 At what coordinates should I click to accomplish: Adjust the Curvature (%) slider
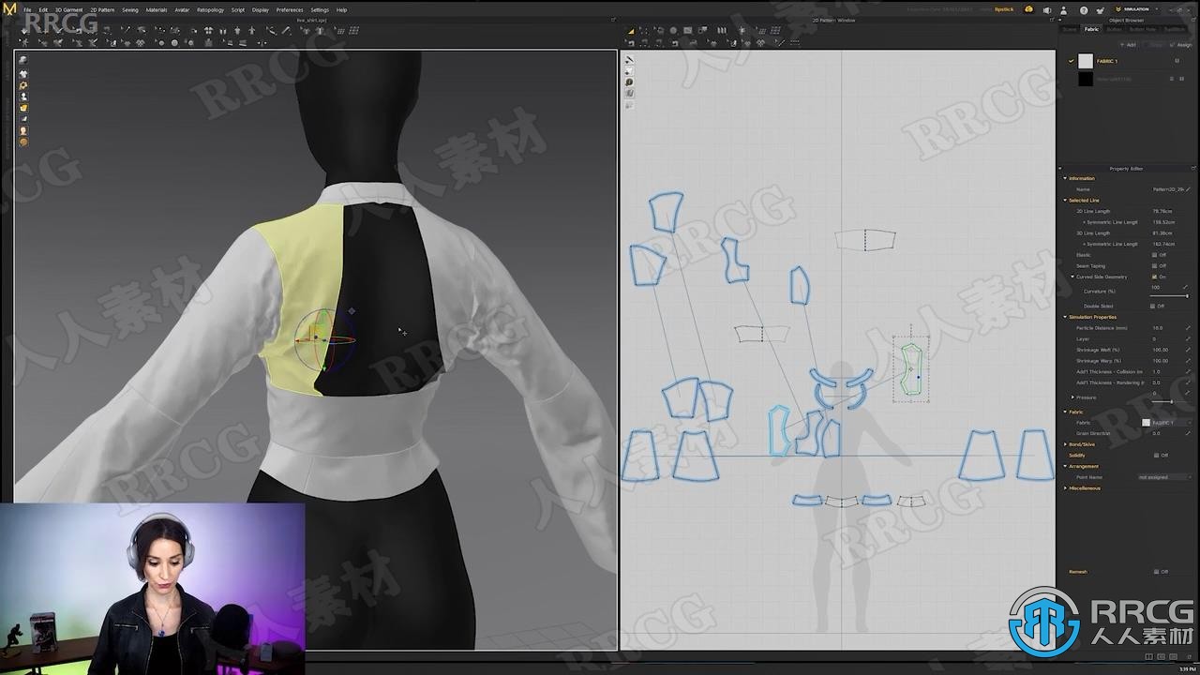tap(1169, 296)
